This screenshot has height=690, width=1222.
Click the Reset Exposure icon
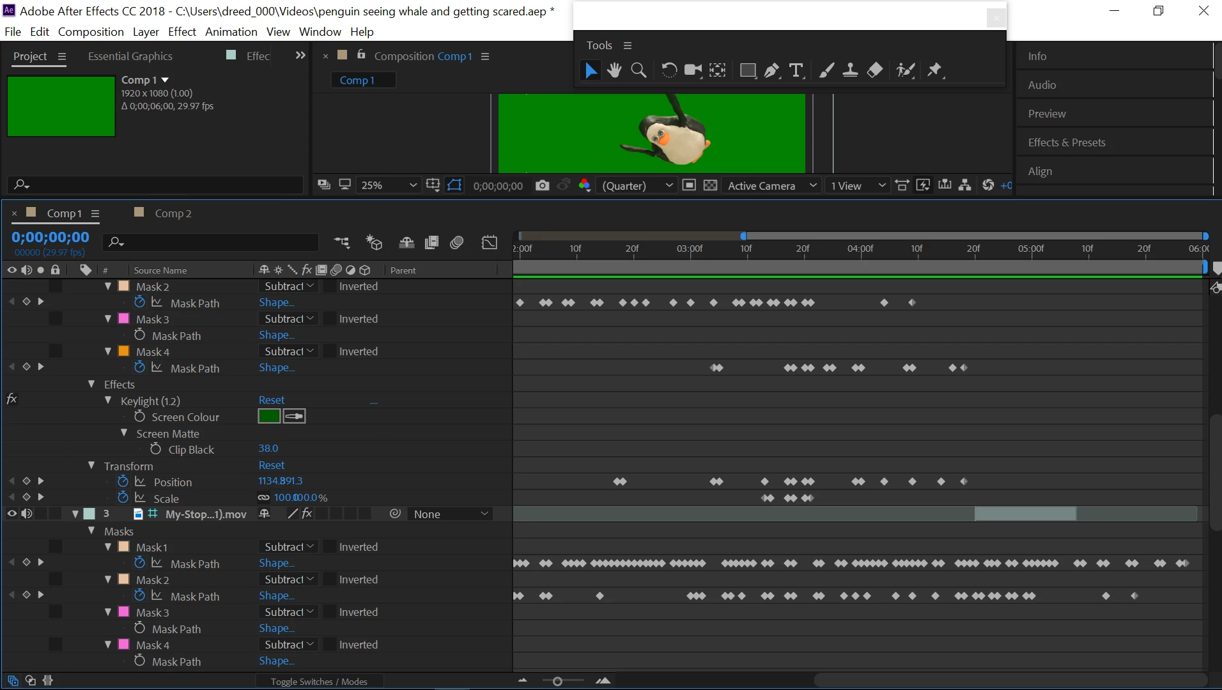click(x=988, y=185)
